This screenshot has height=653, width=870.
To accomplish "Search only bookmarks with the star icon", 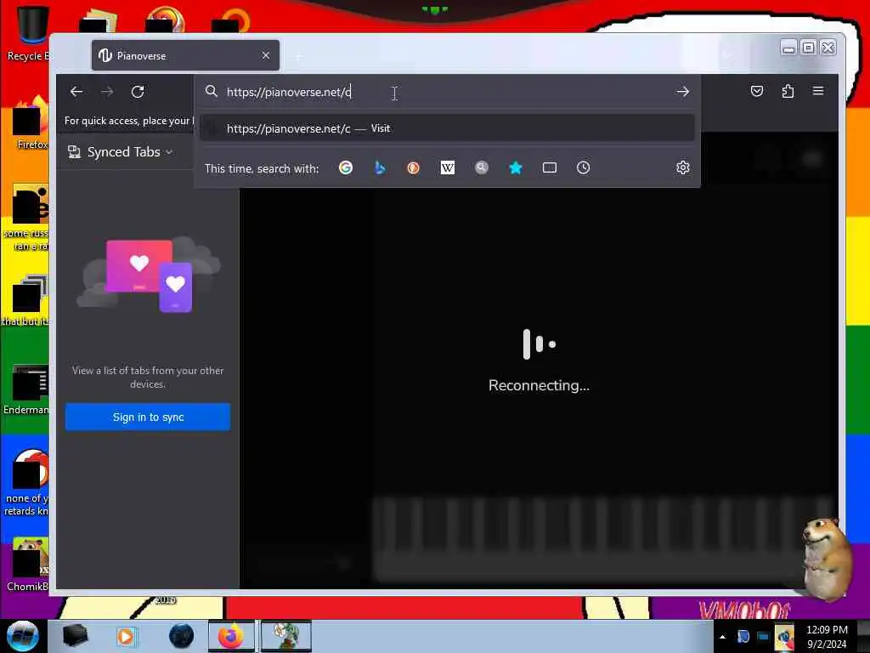I will [516, 168].
